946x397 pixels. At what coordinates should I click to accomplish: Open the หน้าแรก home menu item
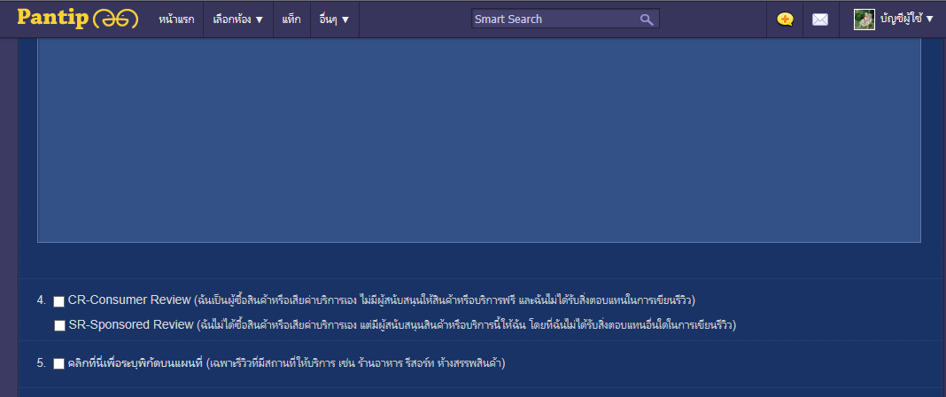(176, 19)
